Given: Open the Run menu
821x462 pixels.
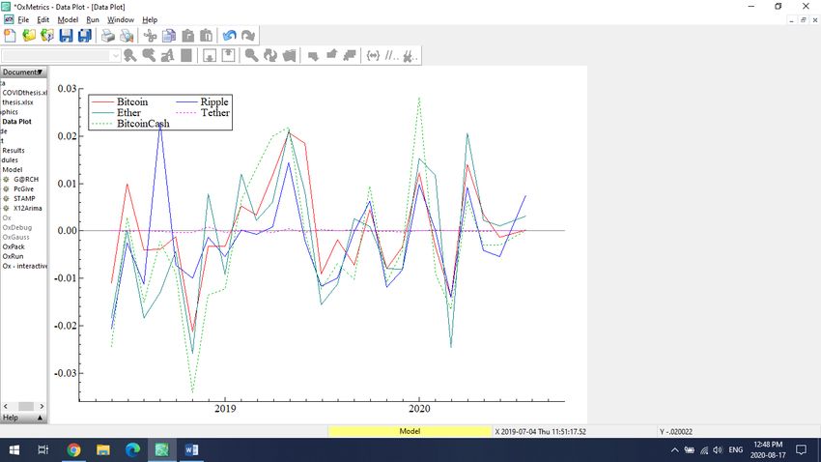Looking at the screenshot, I should [93, 20].
